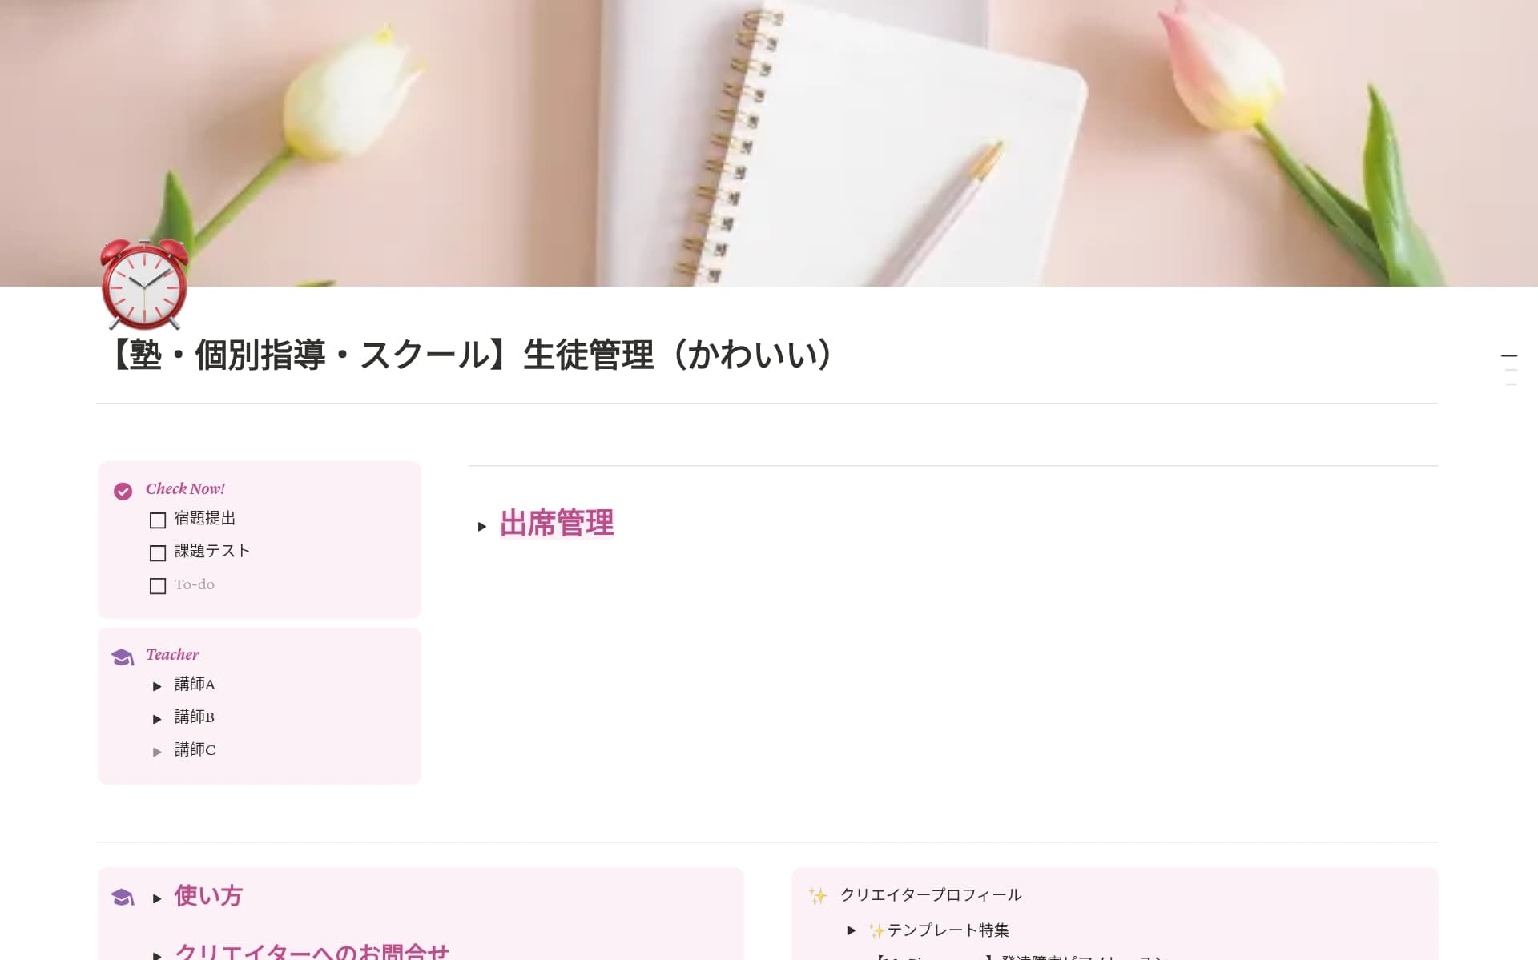Click the graduation cap icon beside Teacher

(123, 657)
